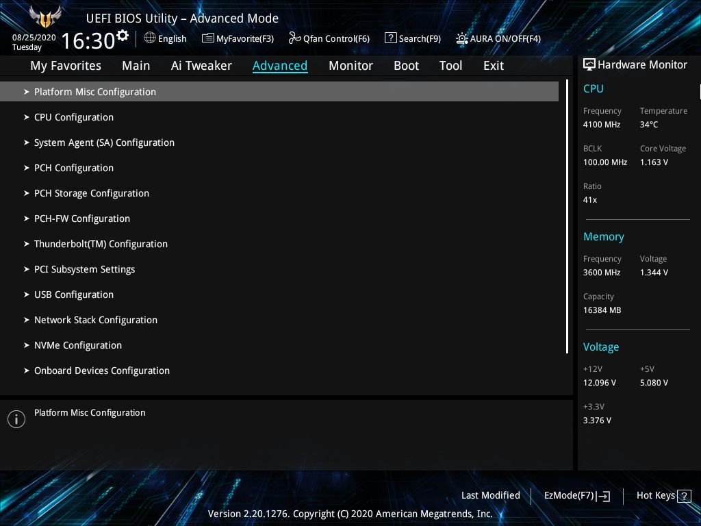Show Hot Keys help

[655, 496]
